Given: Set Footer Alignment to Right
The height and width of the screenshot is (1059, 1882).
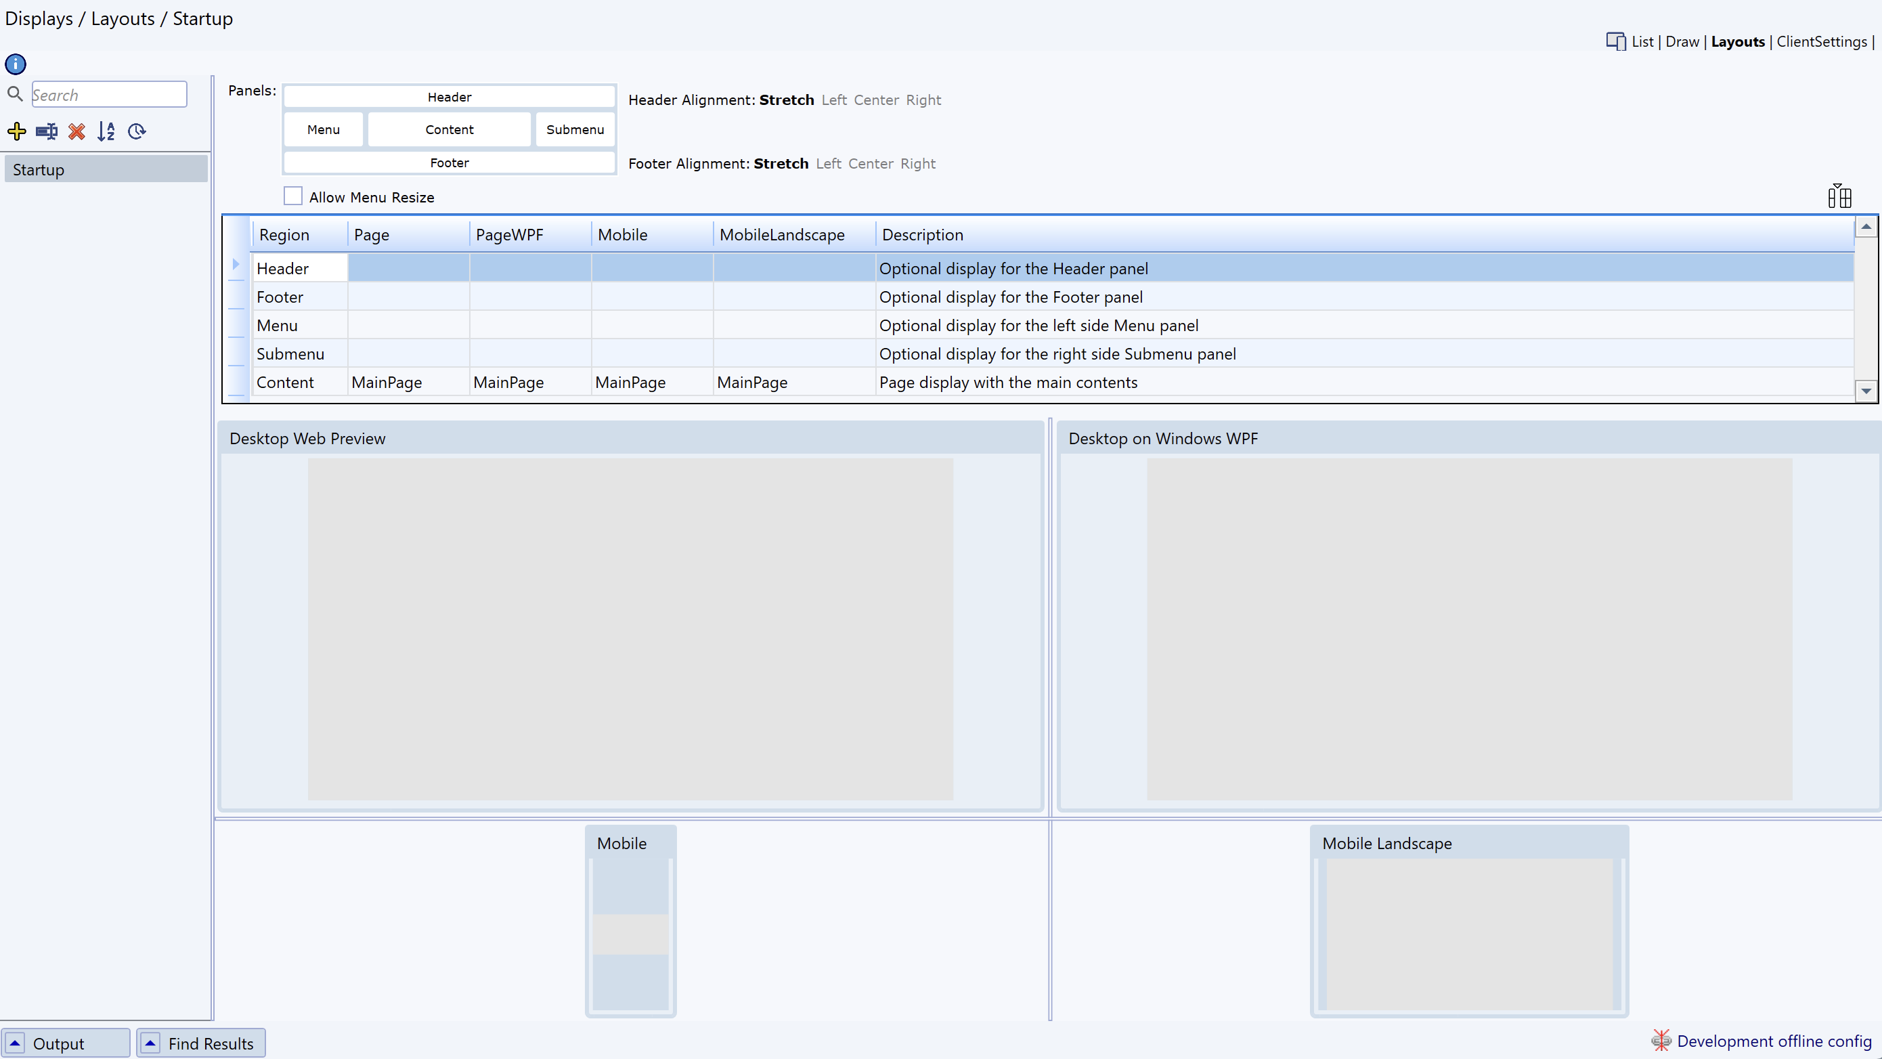Looking at the screenshot, I should (917, 164).
